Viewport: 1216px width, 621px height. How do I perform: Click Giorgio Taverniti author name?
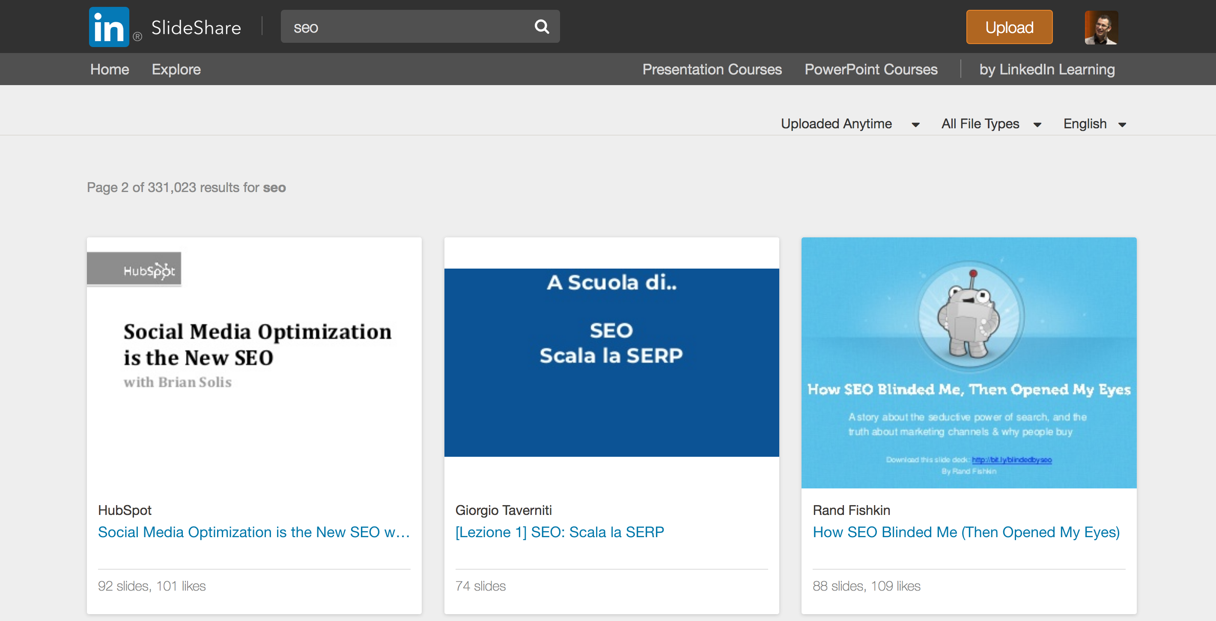[503, 510]
